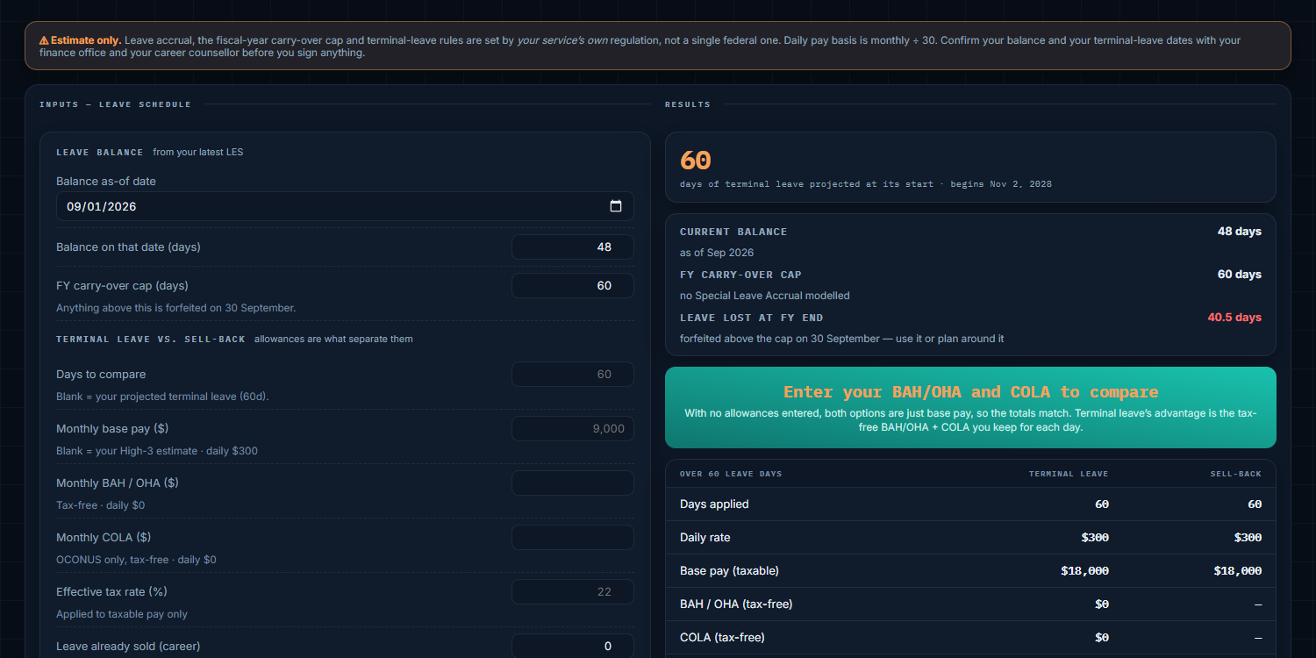This screenshot has width=1316, height=658.
Task: Open the calendar picker in the date field
Action: tap(616, 206)
